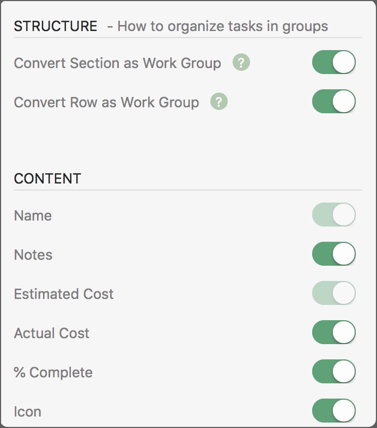Click the 'Convert Row as Work Group' label

coord(106,102)
